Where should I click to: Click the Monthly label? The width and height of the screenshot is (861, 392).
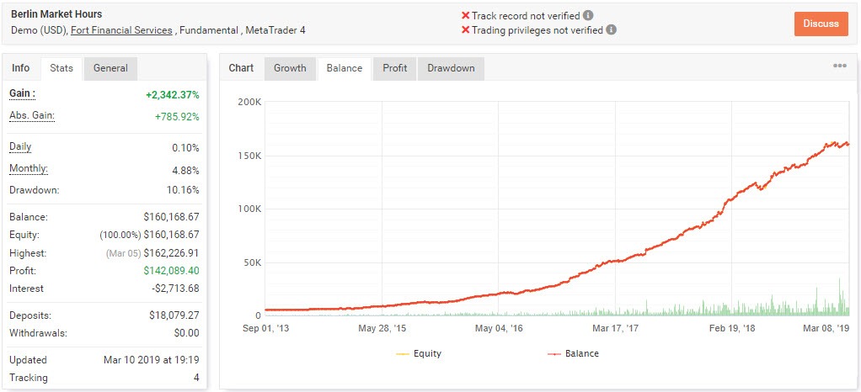(29, 169)
